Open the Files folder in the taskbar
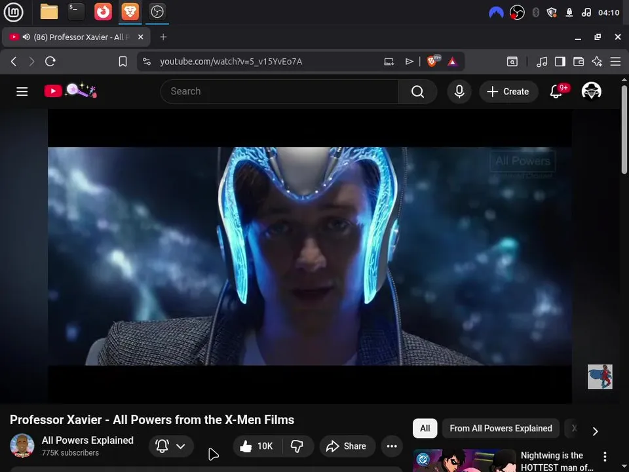 click(49, 12)
